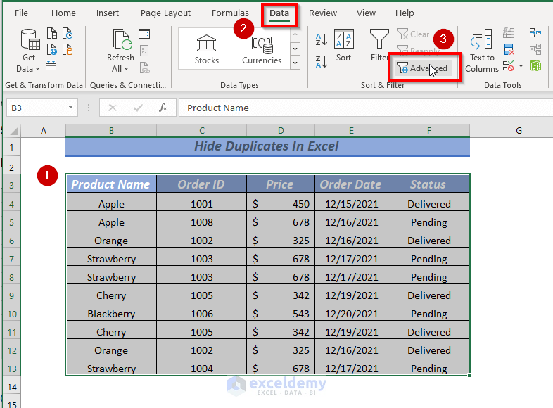553x408 pixels.
Task: Open the Formulas ribbon tab
Action: tap(230, 13)
